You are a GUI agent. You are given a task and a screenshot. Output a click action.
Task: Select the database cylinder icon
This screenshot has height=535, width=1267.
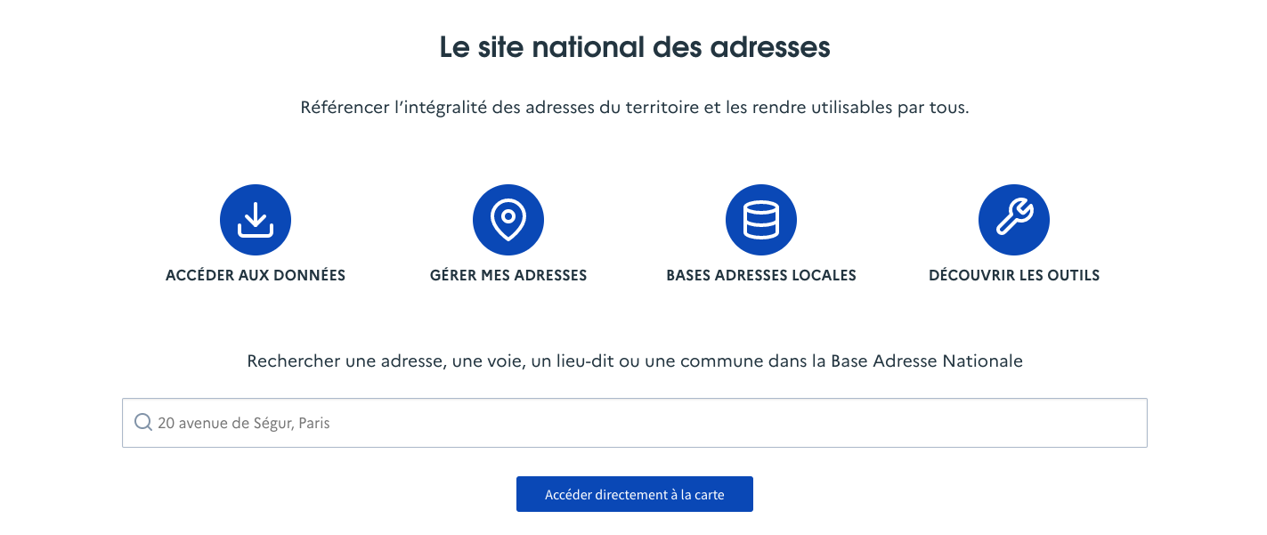point(761,220)
